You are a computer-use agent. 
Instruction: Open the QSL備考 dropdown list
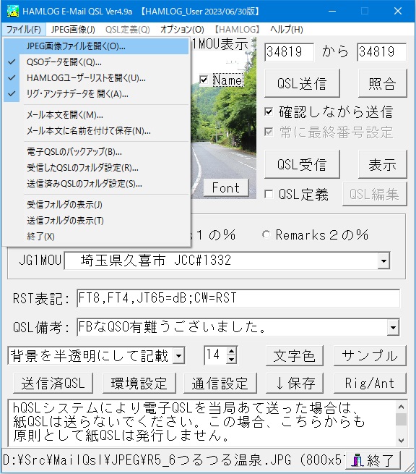coord(393,327)
